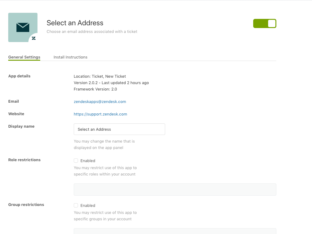Open the General Settings tab

pyautogui.click(x=24, y=57)
